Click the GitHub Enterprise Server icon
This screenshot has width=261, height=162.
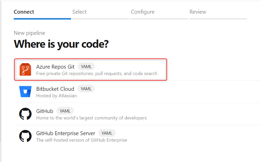click(x=25, y=136)
